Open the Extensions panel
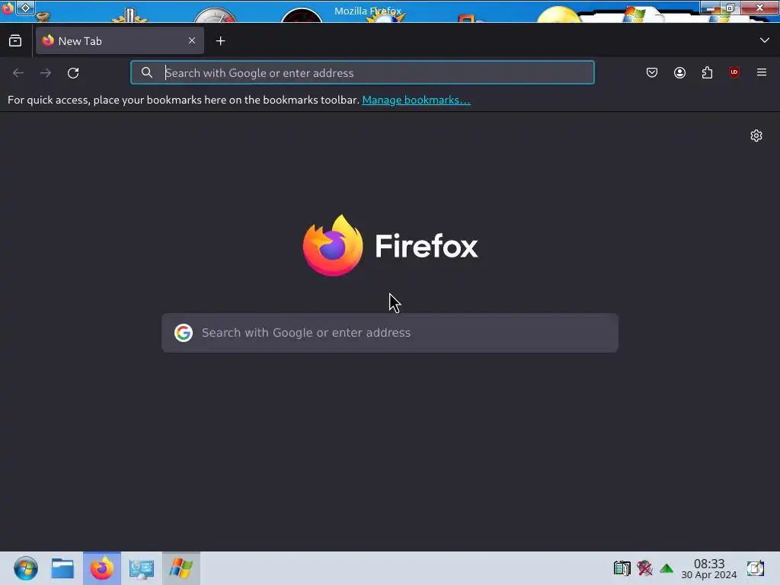The image size is (780, 585). click(707, 72)
